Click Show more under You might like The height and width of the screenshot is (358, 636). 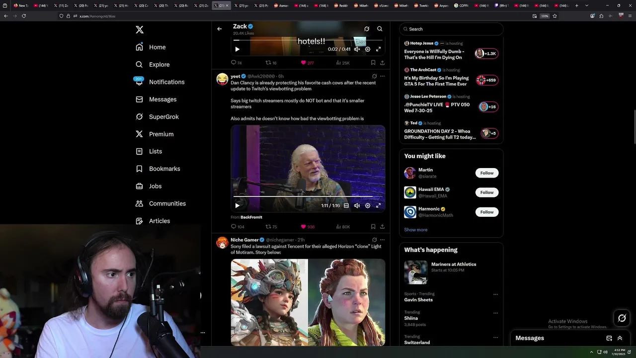click(x=416, y=230)
